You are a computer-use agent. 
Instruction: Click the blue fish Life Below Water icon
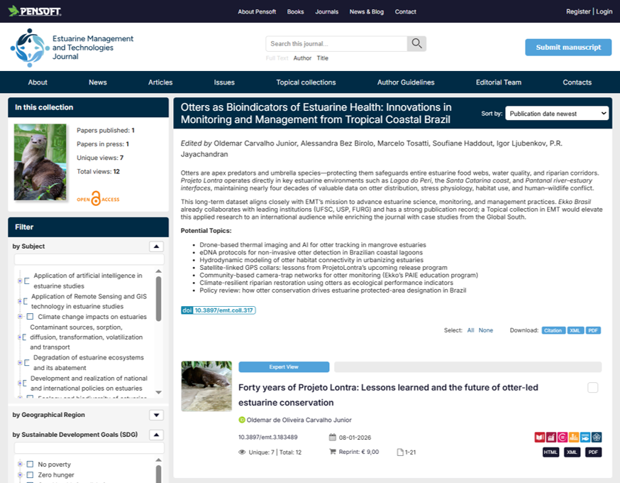[585, 437]
